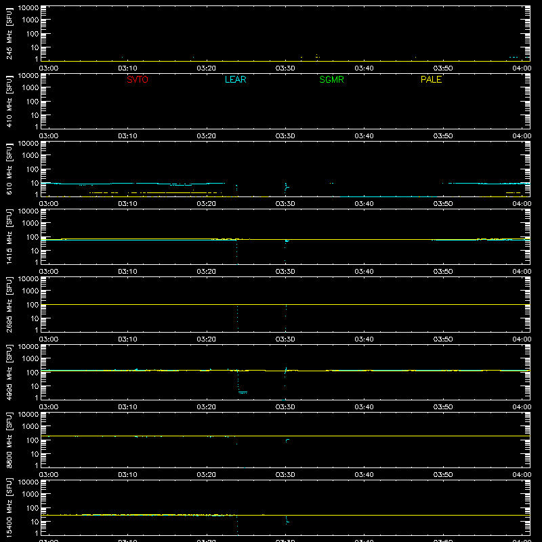Select the yellow PALE station label

pos(431,79)
